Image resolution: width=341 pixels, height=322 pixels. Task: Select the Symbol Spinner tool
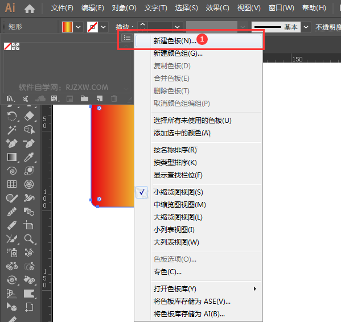pyautogui.click(x=12, y=280)
